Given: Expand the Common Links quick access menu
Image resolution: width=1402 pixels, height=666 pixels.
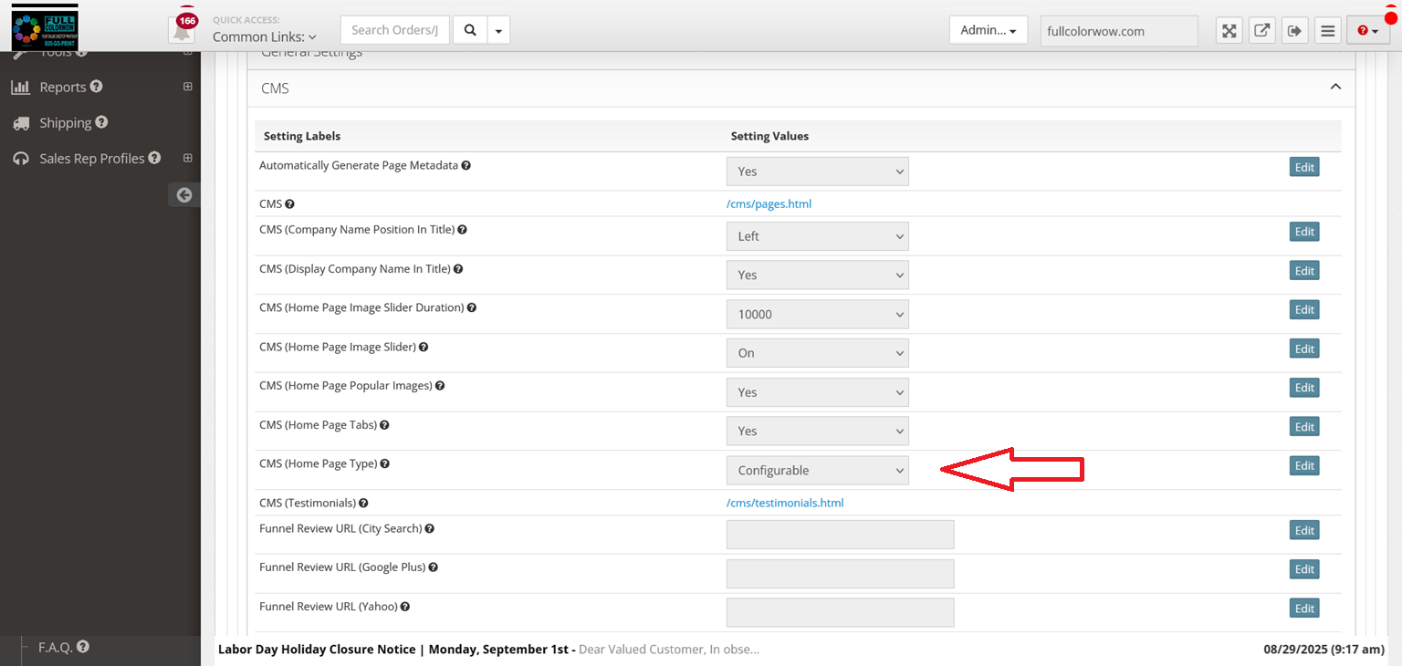Looking at the screenshot, I should click(x=265, y=37).
